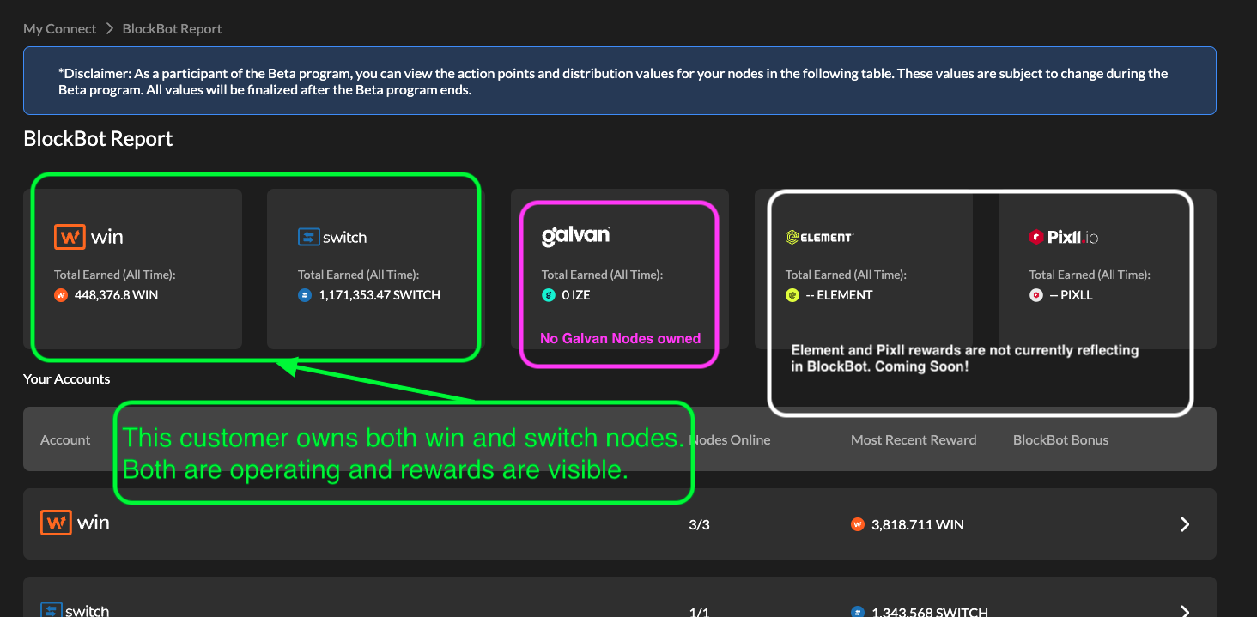Expand the win account row chevron
The image size is (1257, 617).
click(1185, 524)
